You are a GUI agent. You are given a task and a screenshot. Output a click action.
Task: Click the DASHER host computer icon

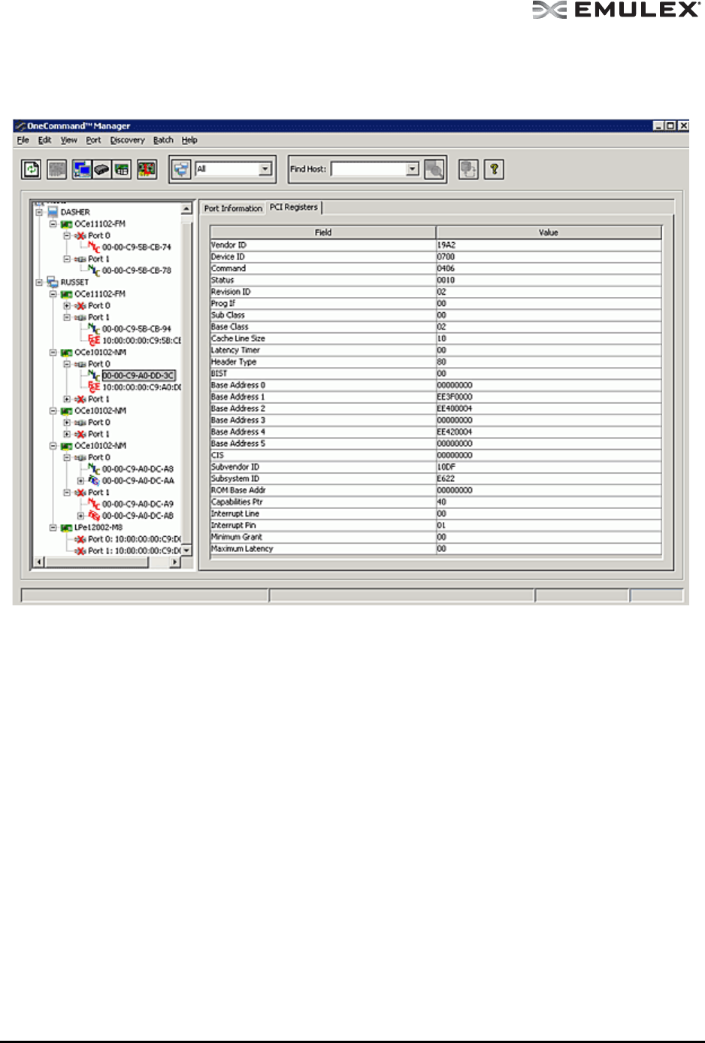pyautogui.click(x=53, y=212)
